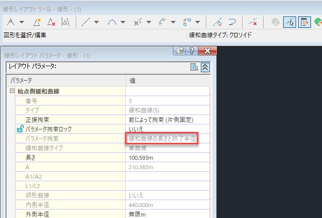Select the floating line with spiral tool

point(138,22)
